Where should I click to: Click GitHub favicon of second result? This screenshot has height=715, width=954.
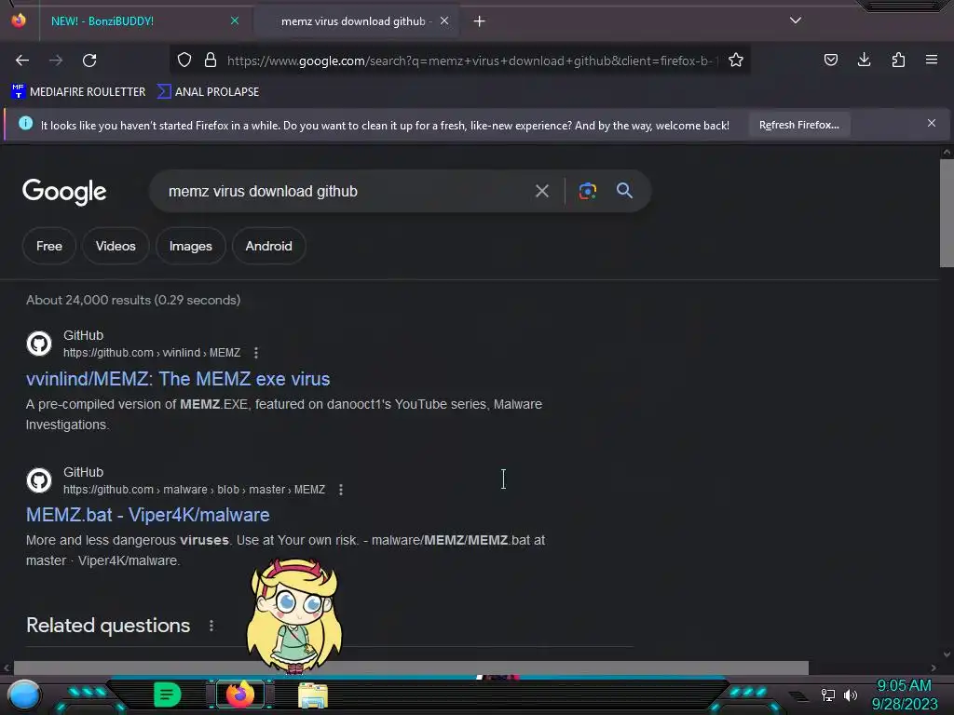pos(39,480)
